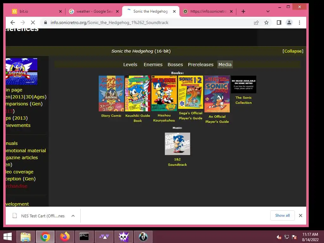Close the info.sonicretro tab

pyautogui.click(x=231, y=11)
